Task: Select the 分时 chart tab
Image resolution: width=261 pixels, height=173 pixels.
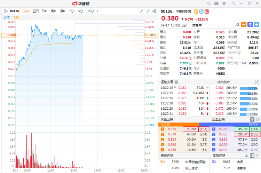Action: [x=26, y=11]
